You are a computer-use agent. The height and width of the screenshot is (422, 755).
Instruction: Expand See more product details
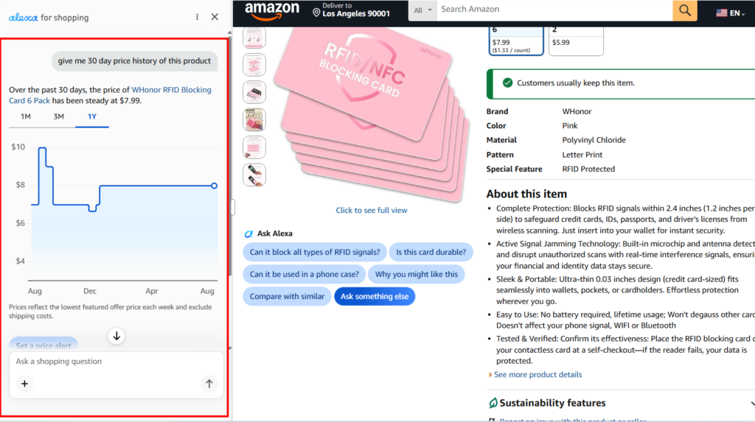coord(537,374)
